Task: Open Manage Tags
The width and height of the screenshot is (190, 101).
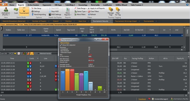Action: pyautogui.click(x=111, y=11)
